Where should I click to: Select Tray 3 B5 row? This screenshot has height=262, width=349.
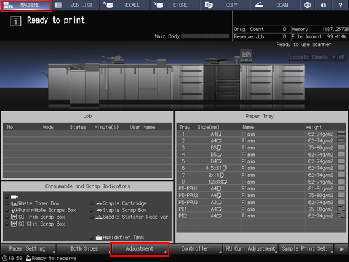click(x=261, y=148)
